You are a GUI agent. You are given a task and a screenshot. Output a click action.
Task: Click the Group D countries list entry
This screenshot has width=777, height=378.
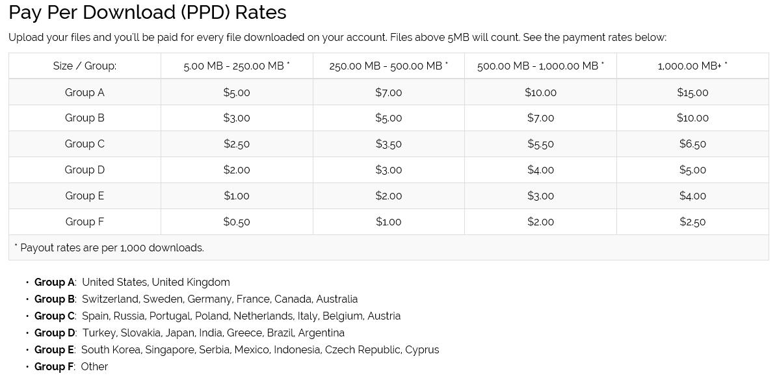tap(189, 333)
